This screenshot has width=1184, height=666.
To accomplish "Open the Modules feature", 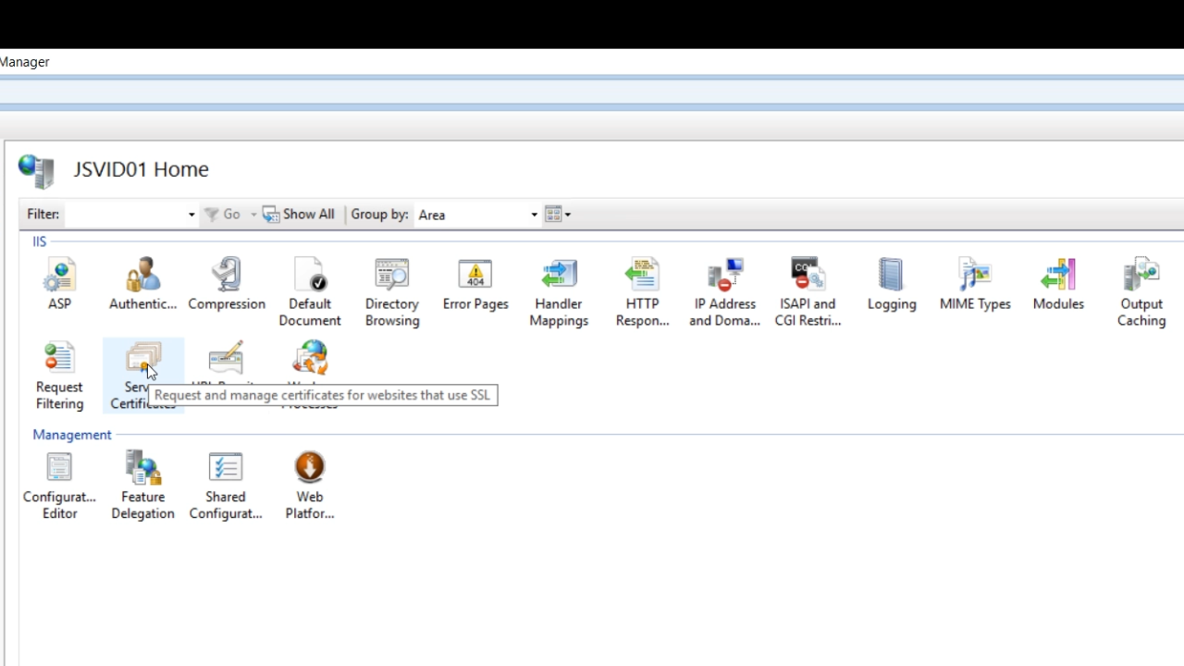I will click(1058, 276).
